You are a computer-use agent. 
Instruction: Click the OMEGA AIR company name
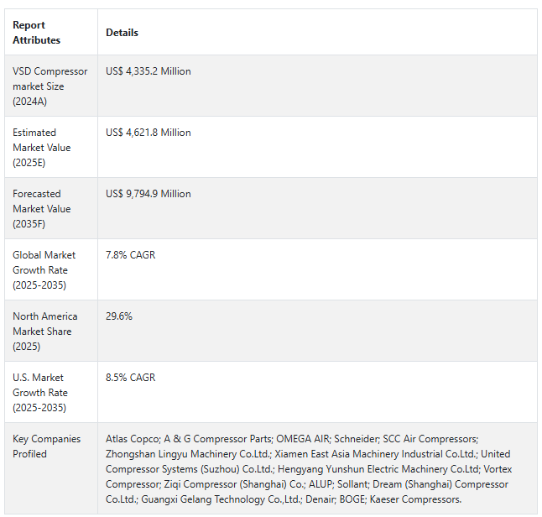[304, 438]
